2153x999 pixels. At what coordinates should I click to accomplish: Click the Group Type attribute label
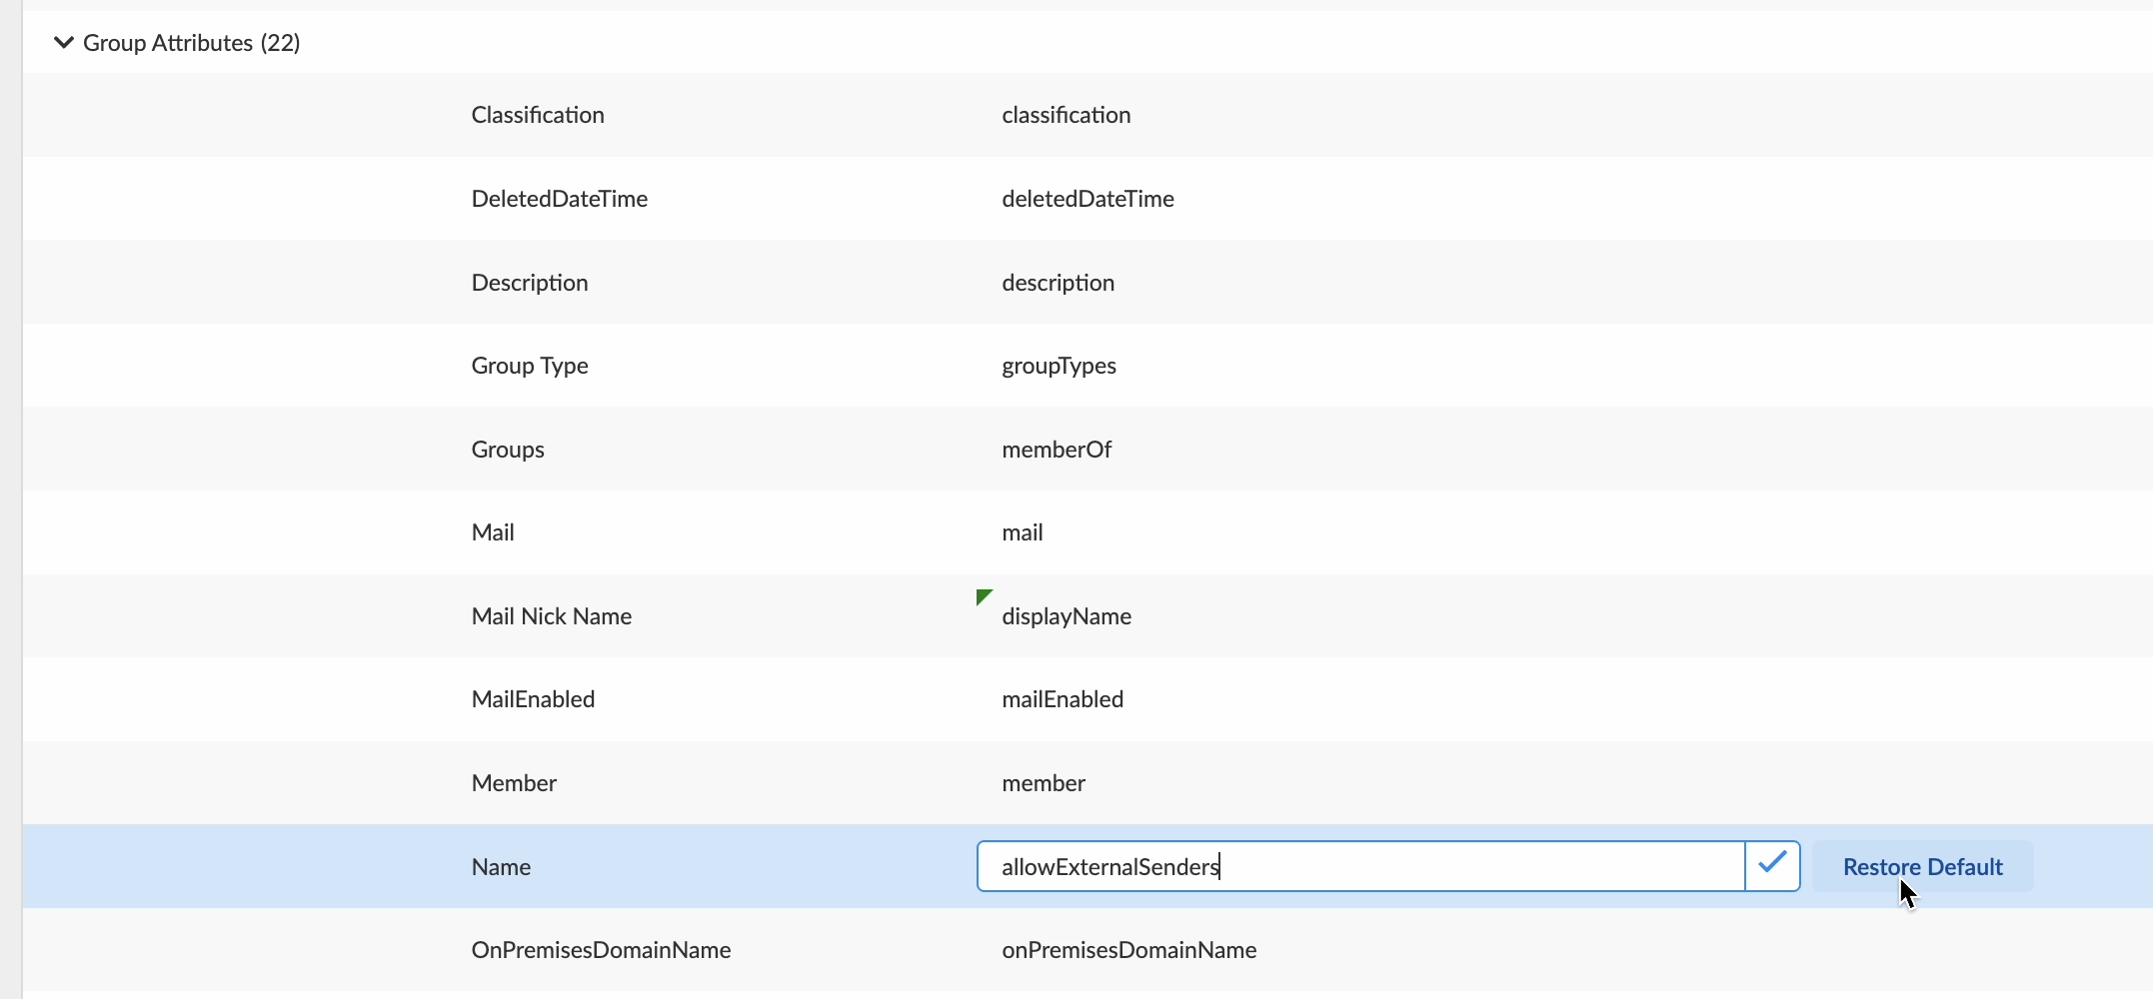tap(530, 366)
